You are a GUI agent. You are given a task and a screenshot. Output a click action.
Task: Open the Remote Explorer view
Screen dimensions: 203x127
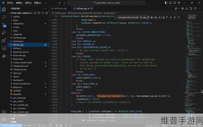pos(4,48)
